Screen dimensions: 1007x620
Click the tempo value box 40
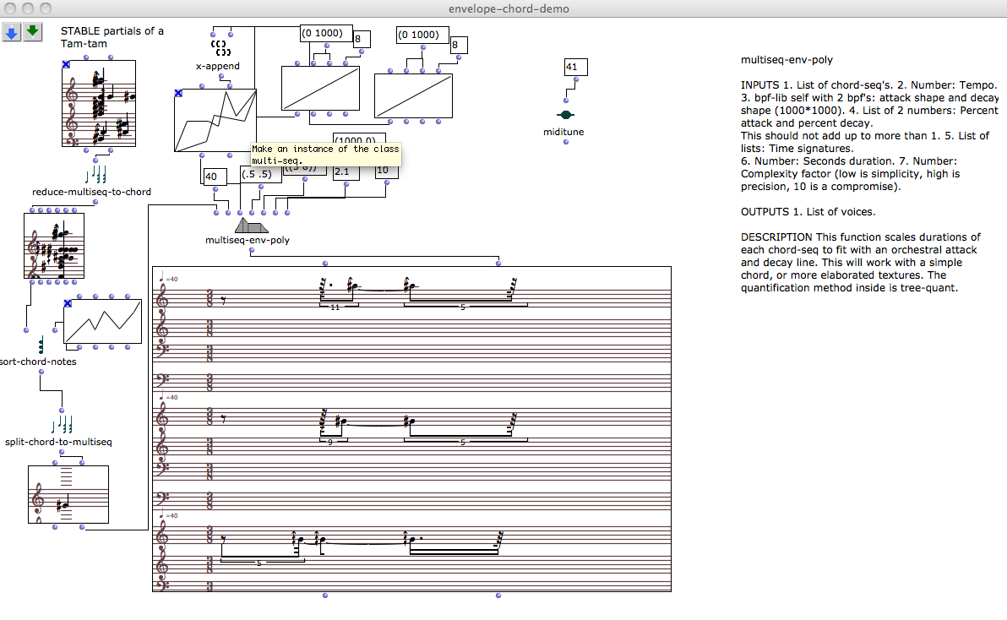tap(212, 177)
